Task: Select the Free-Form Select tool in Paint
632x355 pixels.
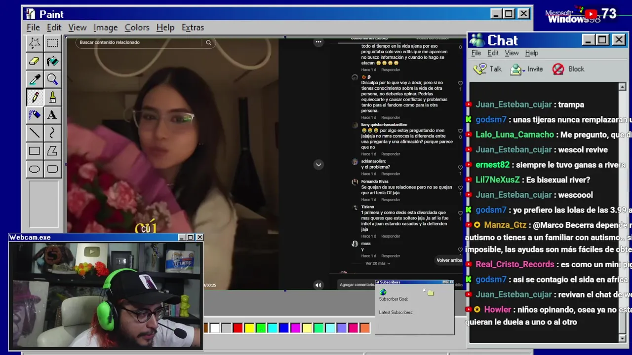Action: click(x=34, y=43)
